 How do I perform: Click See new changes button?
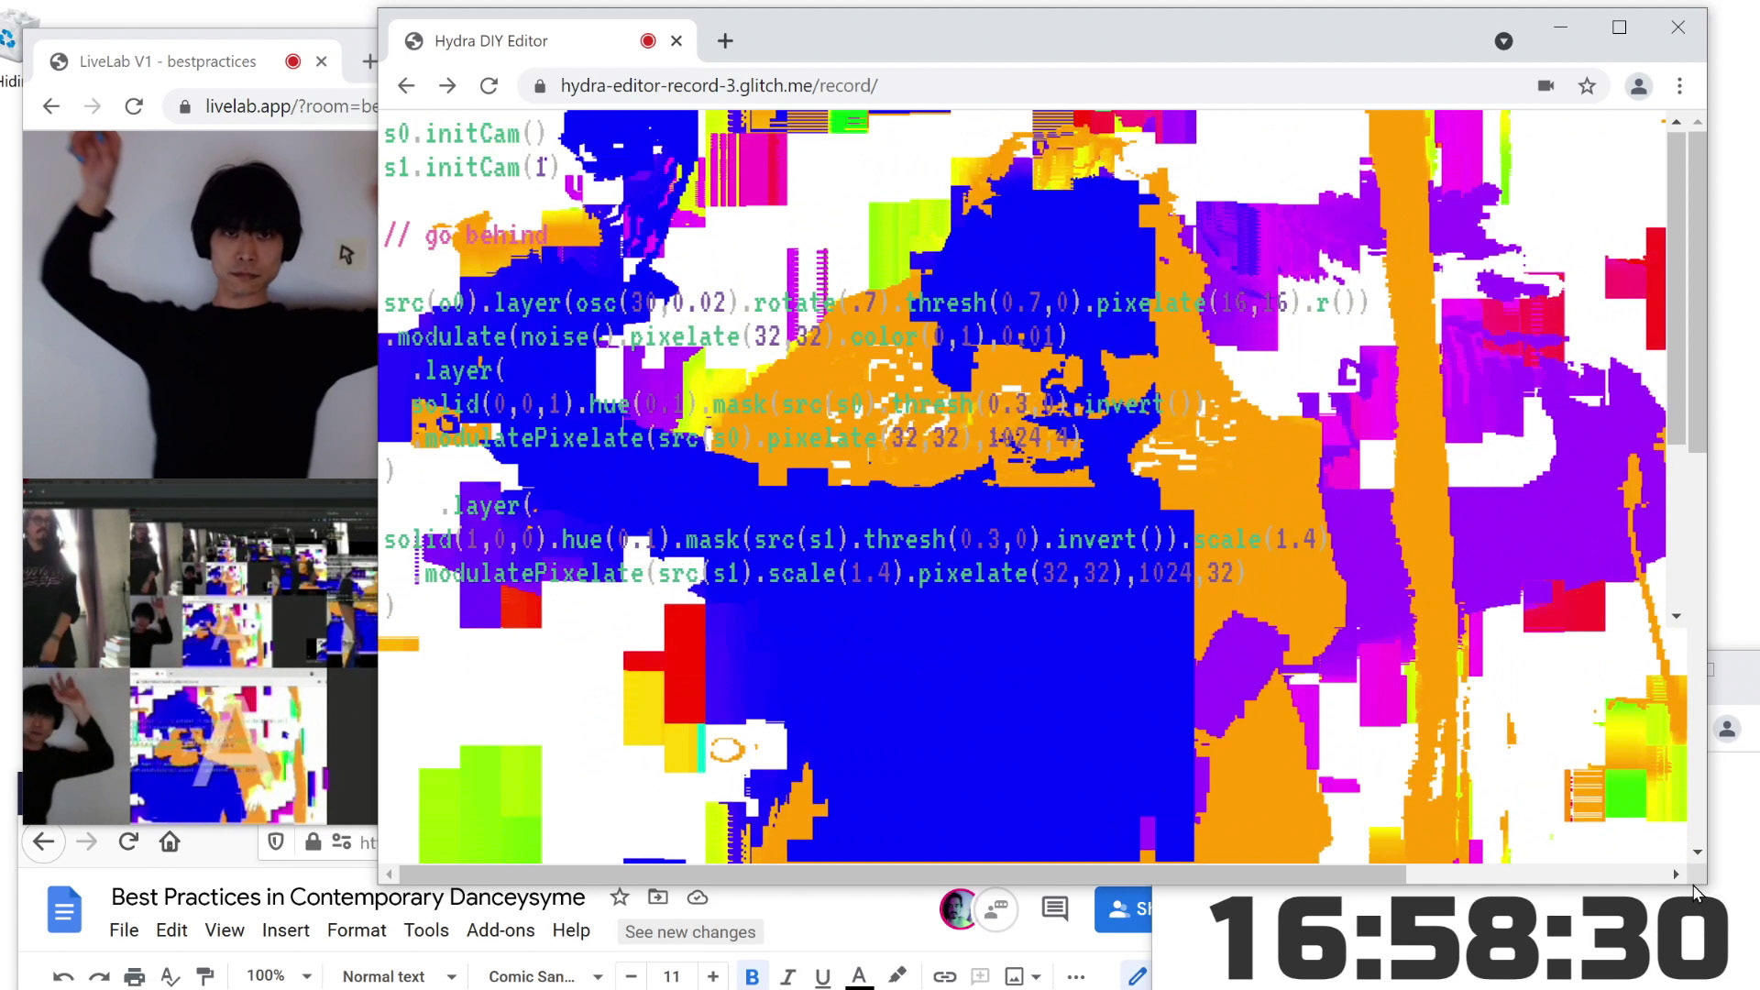pos(690,932)
